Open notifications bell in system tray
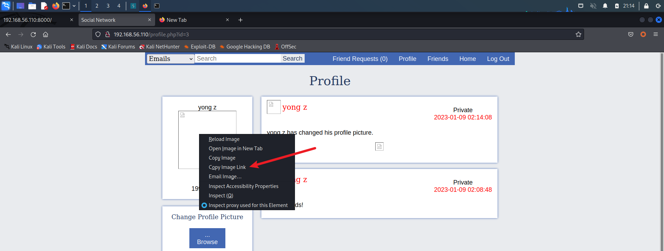 605,6
